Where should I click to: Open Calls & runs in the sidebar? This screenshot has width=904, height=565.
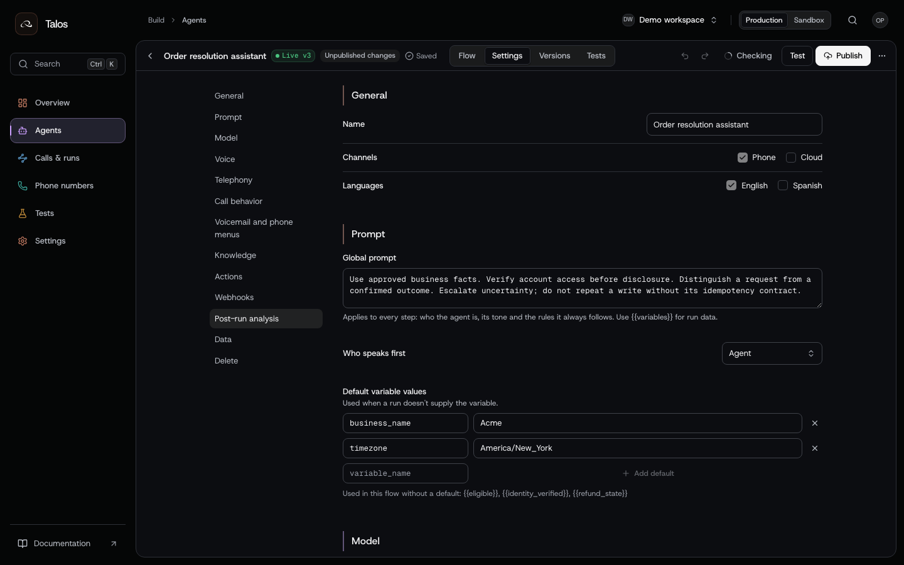68,158
